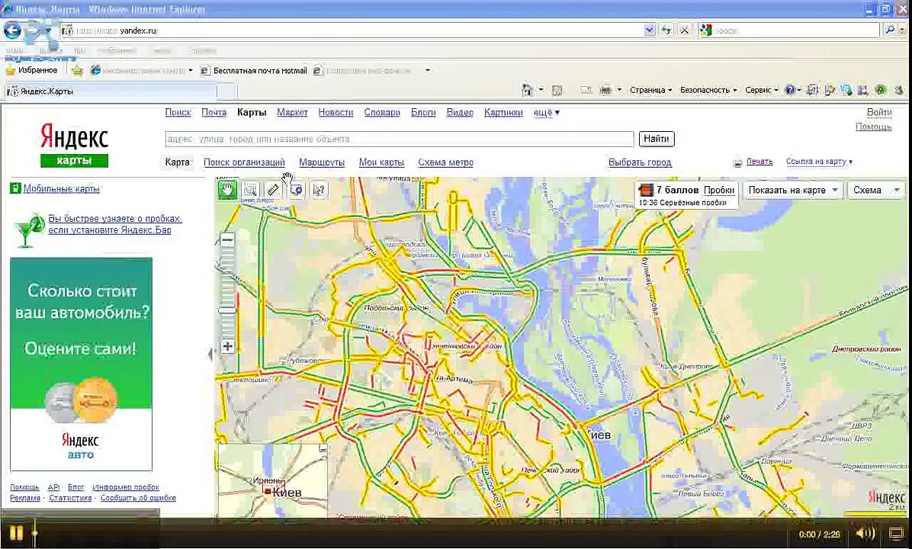Click the Печать print link
The width and height of the screenshot is (912, 549).
pos(759,162)
